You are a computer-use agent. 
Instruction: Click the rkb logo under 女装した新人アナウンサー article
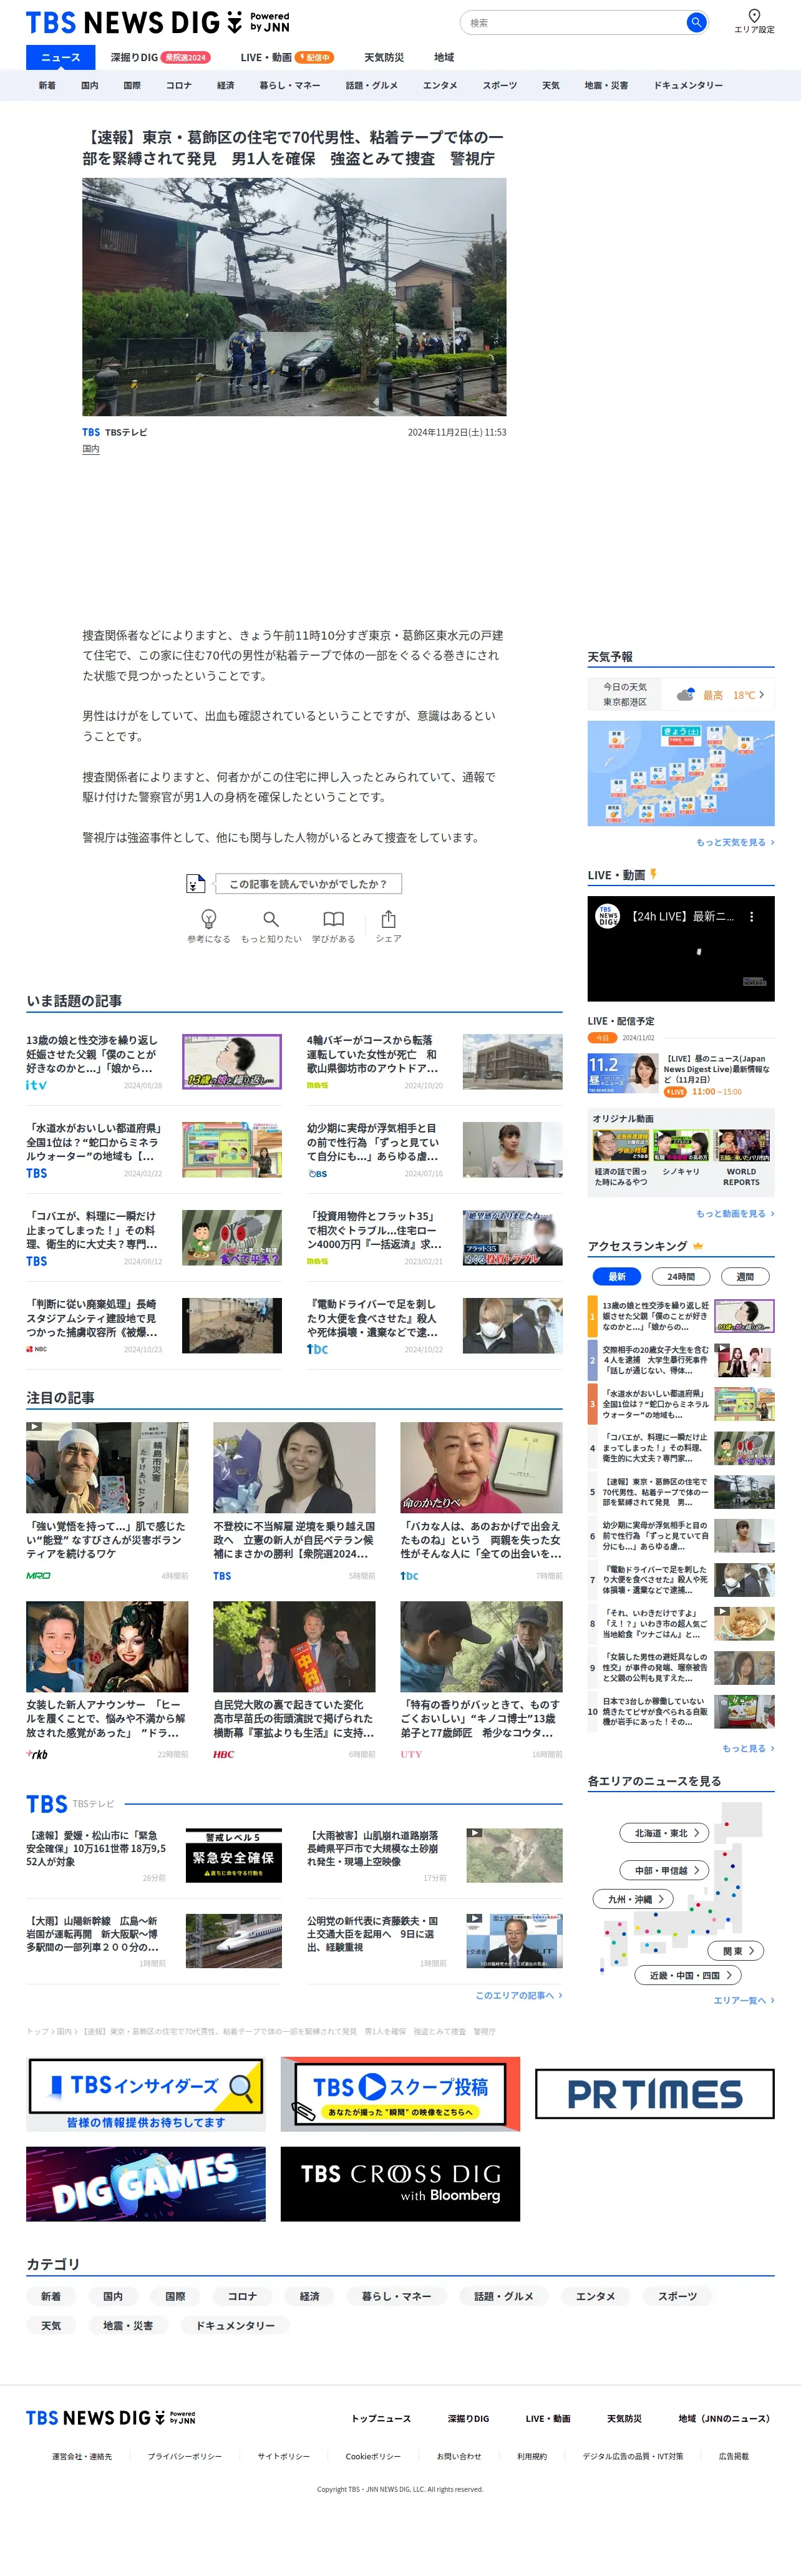point(37,1754)
